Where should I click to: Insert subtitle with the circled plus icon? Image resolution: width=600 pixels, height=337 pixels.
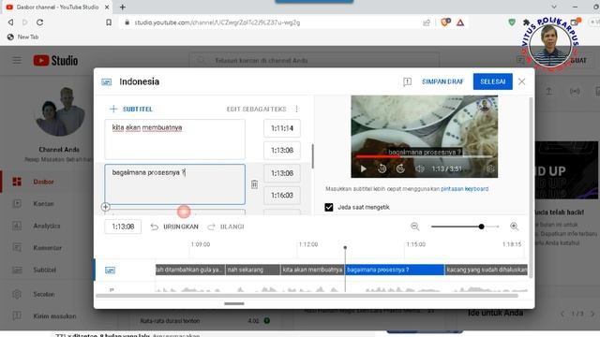(x=106, y=207)
